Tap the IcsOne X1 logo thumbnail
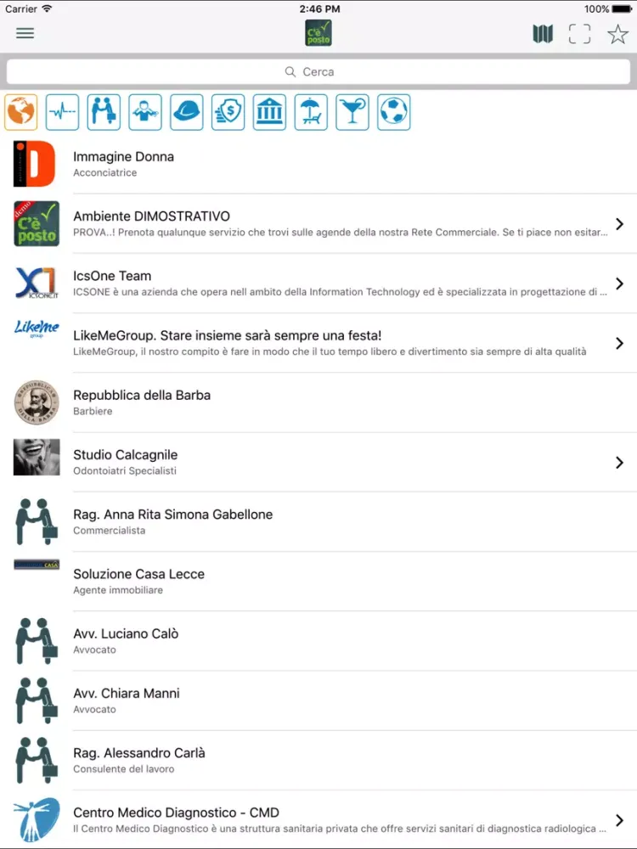This screenshot has width=637, height=849. pos(37,283)
